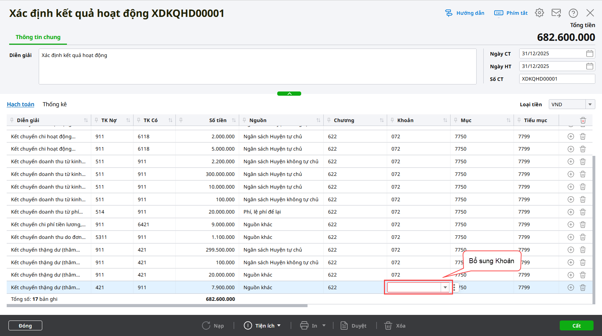The width and height of the screenshot is (602, 336).
Task: Click the delete-all icon in table header
Action: point(583,120)
